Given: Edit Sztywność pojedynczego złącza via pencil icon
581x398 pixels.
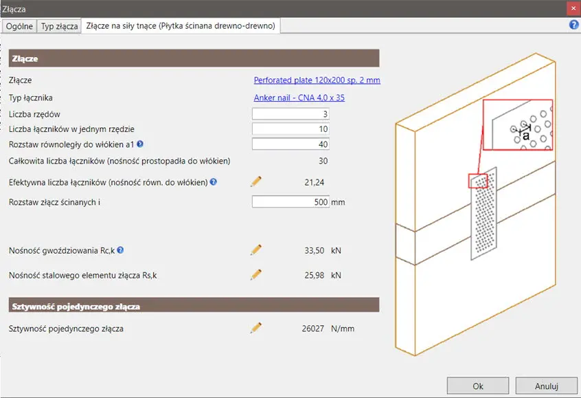Looking at the screenshot, I should pyautogui.click(x=256, y=329).
